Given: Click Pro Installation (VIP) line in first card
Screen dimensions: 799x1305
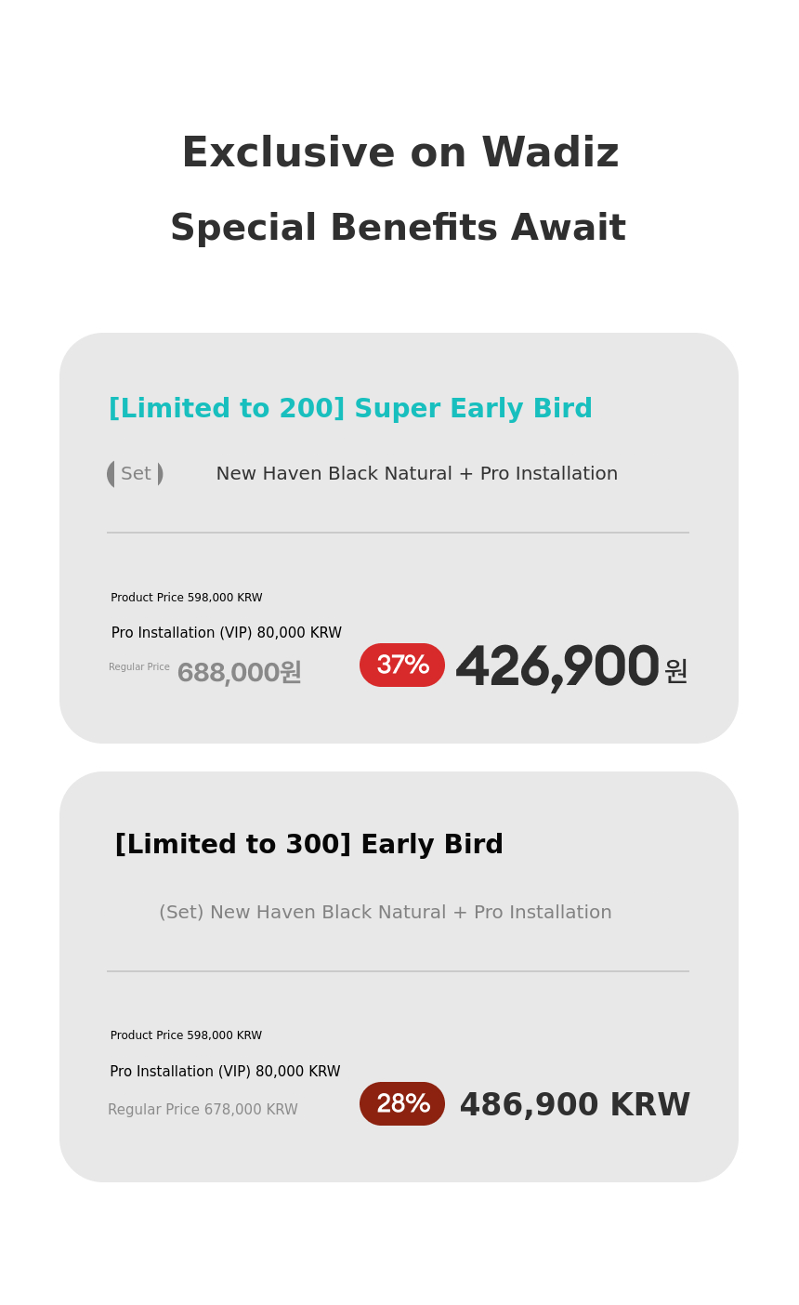Looking at the screenshot, I should 226,633.
